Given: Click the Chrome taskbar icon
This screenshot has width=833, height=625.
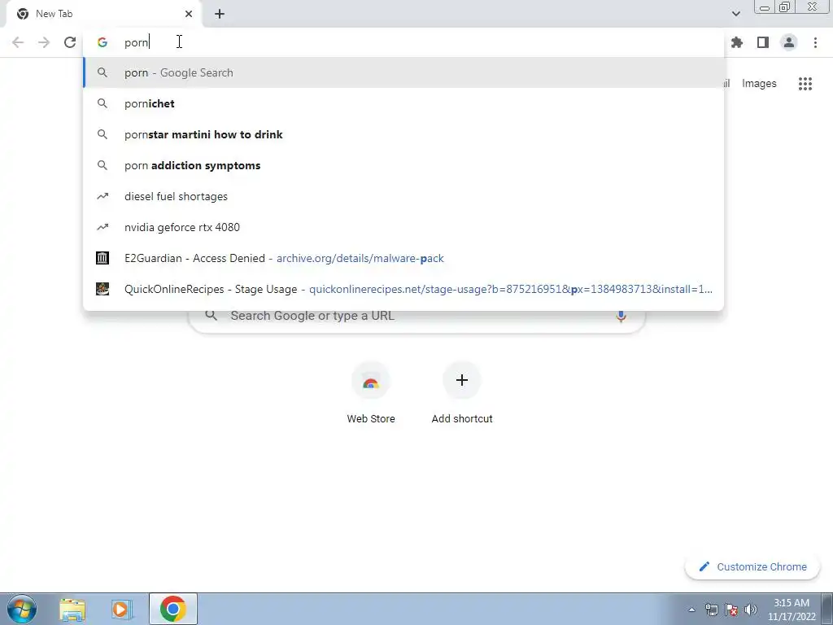Looking at the screenshot, I should pos(172,609).
